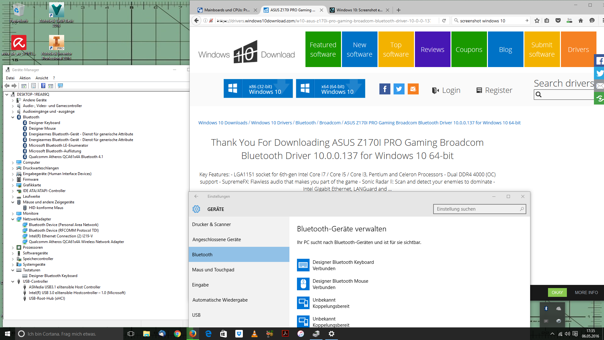The height and width of the screenshot is (340, 604).
Task: Click Firefox reload page icon
Action: click(x=444, y=21)
